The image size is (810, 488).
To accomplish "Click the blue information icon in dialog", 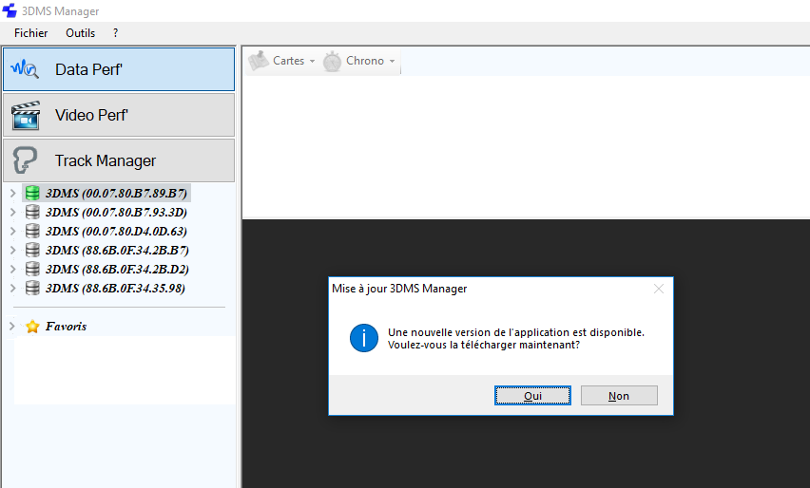I will point(364,338).
